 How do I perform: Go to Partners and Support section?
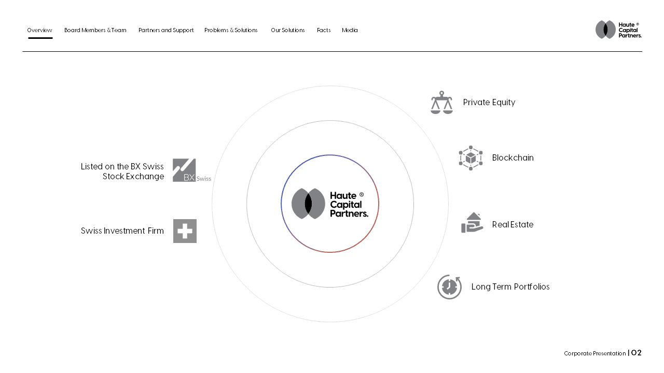click(x=166, y=30)
